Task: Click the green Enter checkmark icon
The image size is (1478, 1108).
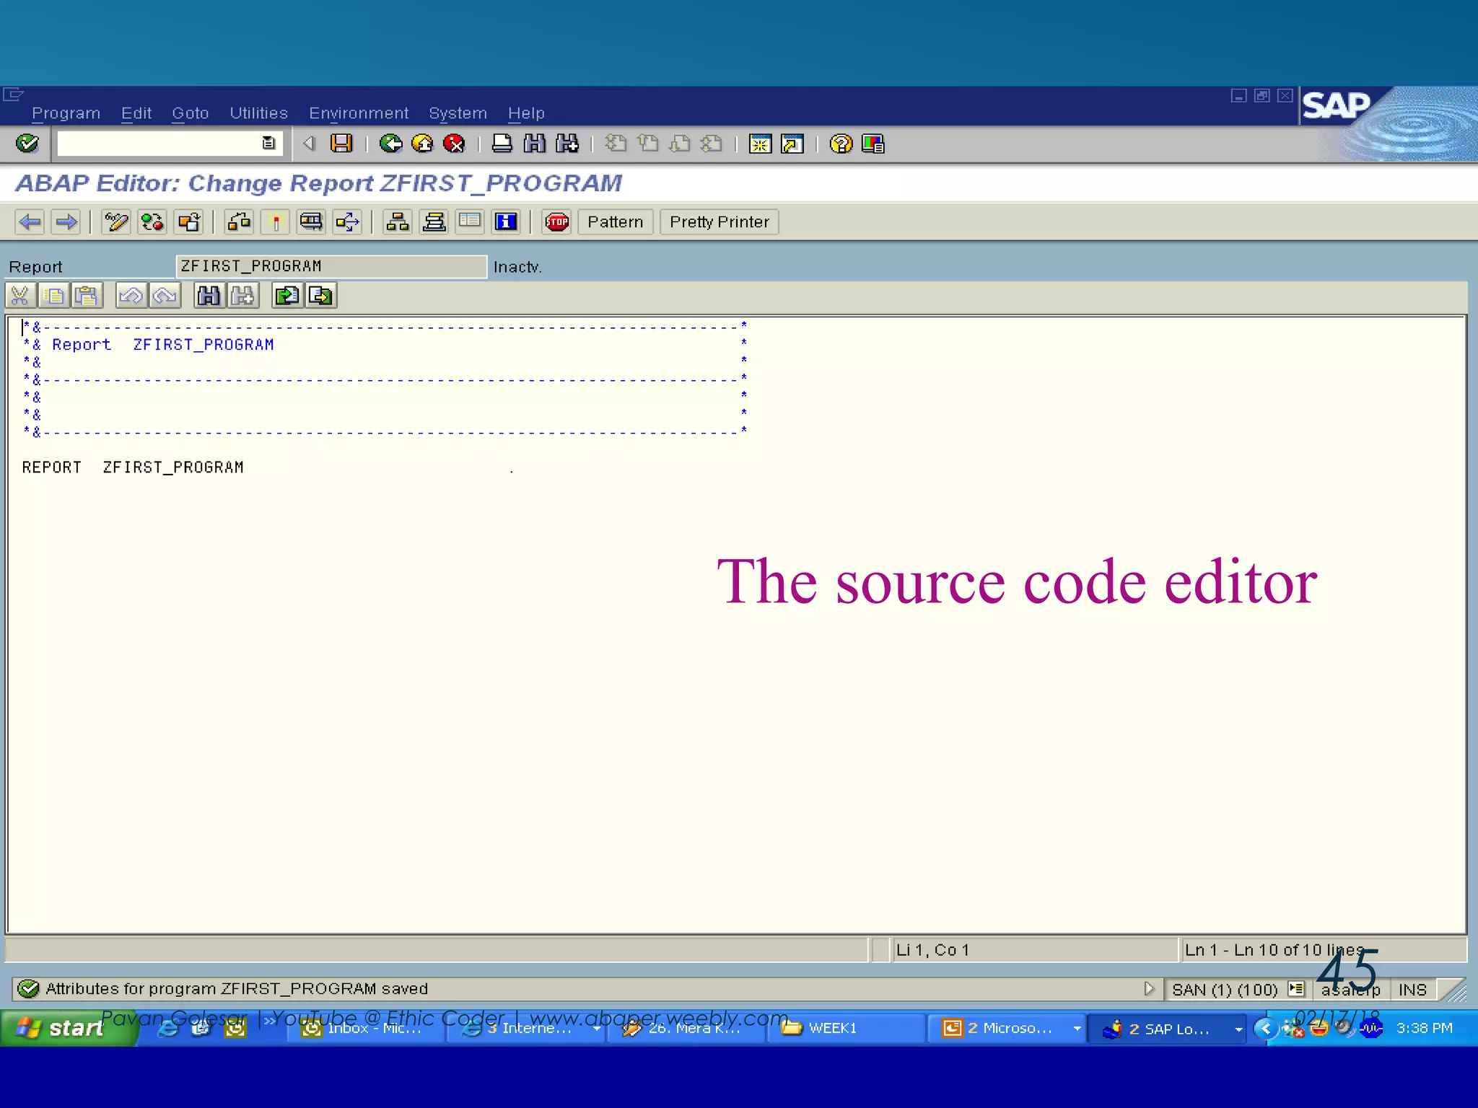Action: [x=27, y=144]
